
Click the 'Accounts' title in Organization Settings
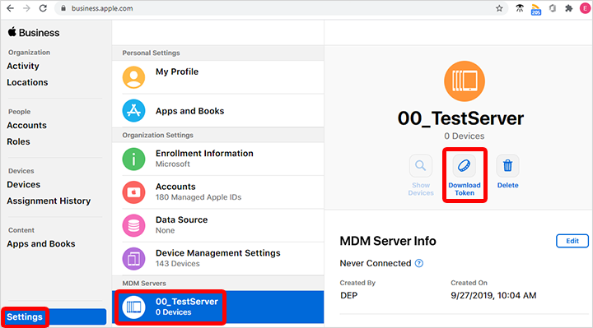click(175, 187)
